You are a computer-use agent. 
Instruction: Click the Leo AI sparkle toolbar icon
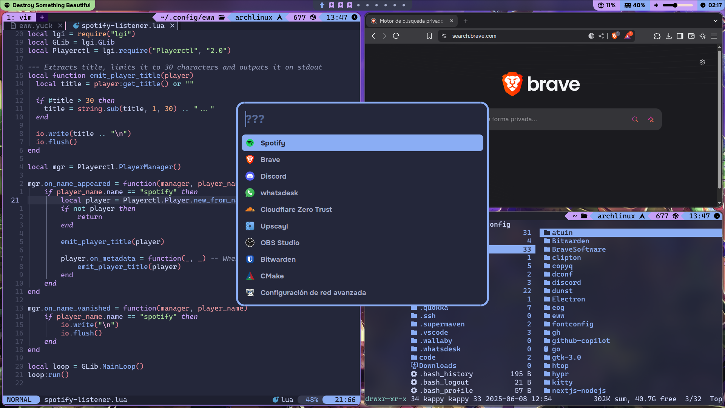pyautogui.click(x=703, y=36)
